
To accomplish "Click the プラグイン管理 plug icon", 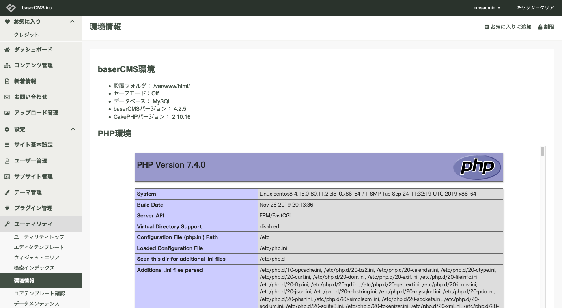I will pyautogui.click(x=7, y=208).
